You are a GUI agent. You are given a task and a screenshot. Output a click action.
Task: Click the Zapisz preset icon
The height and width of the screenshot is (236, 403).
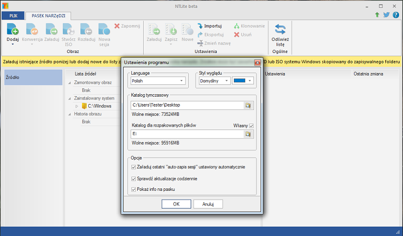[x=171, y=29]
